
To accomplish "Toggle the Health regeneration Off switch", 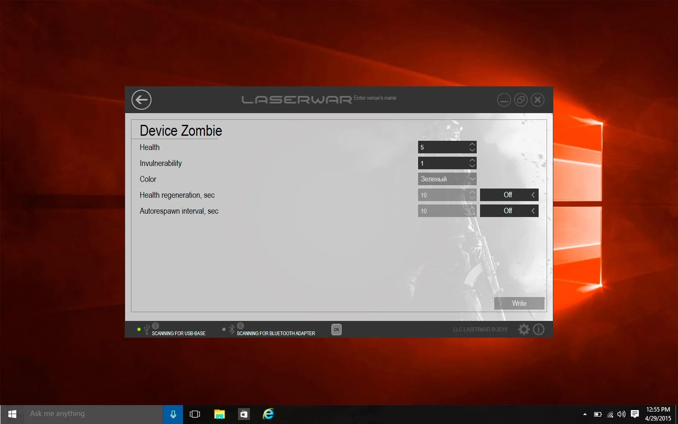I will coord(509,195).
